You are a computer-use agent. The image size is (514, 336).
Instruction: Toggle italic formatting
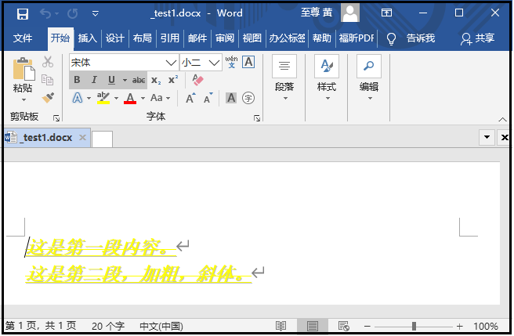point(94,80)
